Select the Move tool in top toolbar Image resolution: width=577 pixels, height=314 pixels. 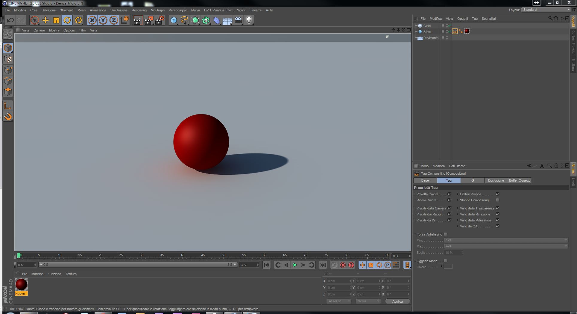(45, 20)
